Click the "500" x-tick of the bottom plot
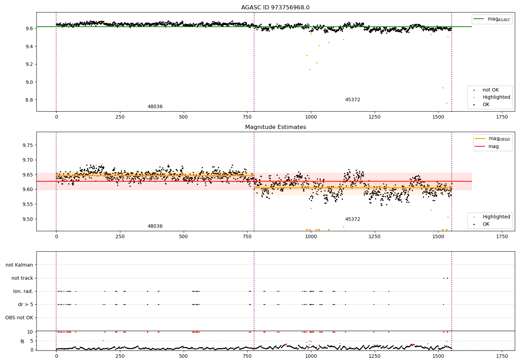Image resolution: width=520 pixels, height=364 pixels. coord(183,356)
